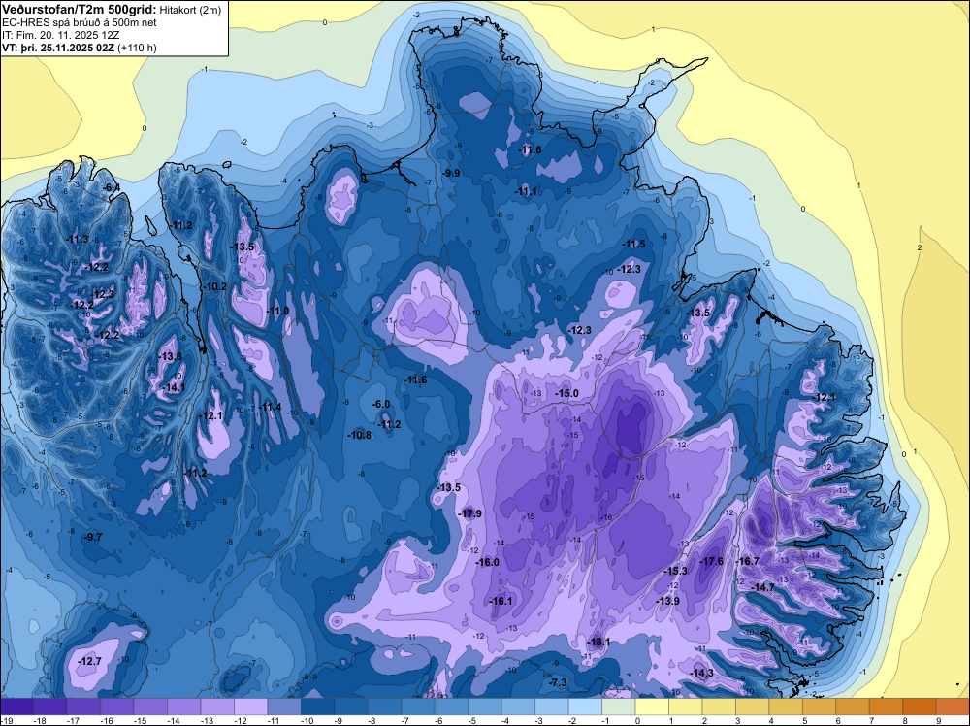Screen dimensions: 970x726
Task: Click legend swatch between 4 and 5
Action: [786, 707]
